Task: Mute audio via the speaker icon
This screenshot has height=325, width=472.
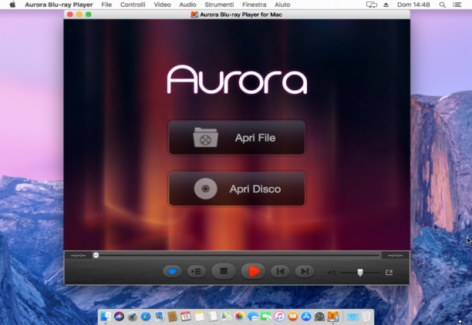Action: (331, 273)
